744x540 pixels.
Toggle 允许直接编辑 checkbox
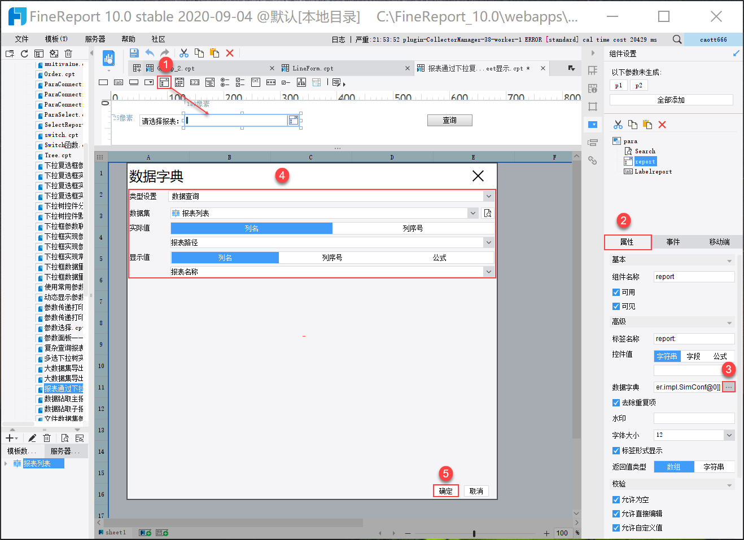point(616,514)
